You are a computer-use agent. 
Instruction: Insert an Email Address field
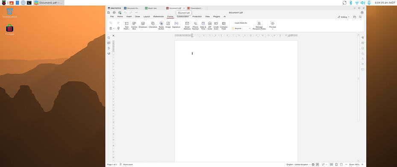[187, 26]
